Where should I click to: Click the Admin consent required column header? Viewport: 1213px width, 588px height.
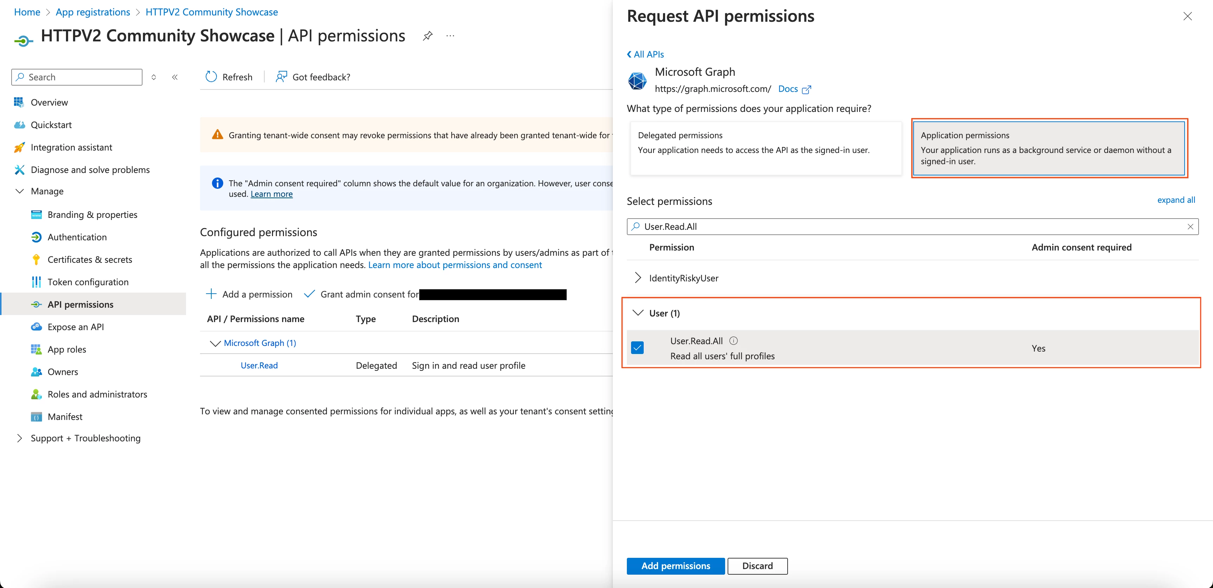(x=1081, y=247)
